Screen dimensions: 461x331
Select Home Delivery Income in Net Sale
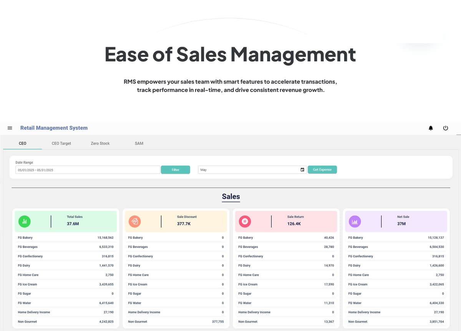pos(396,312)
